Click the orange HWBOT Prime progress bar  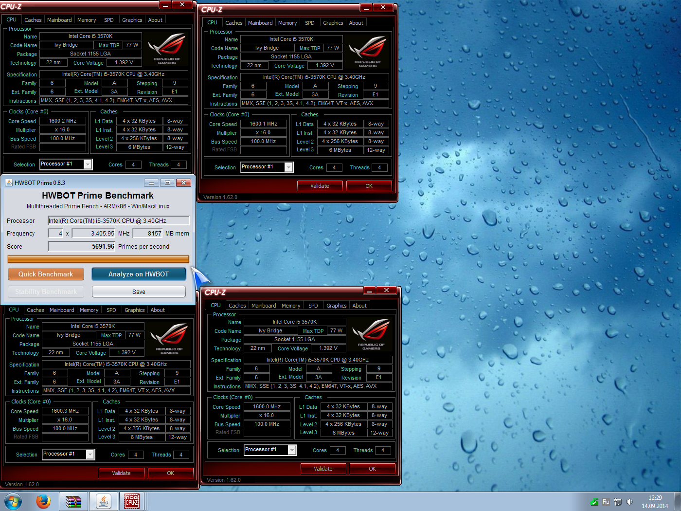(x=98, y=259)
